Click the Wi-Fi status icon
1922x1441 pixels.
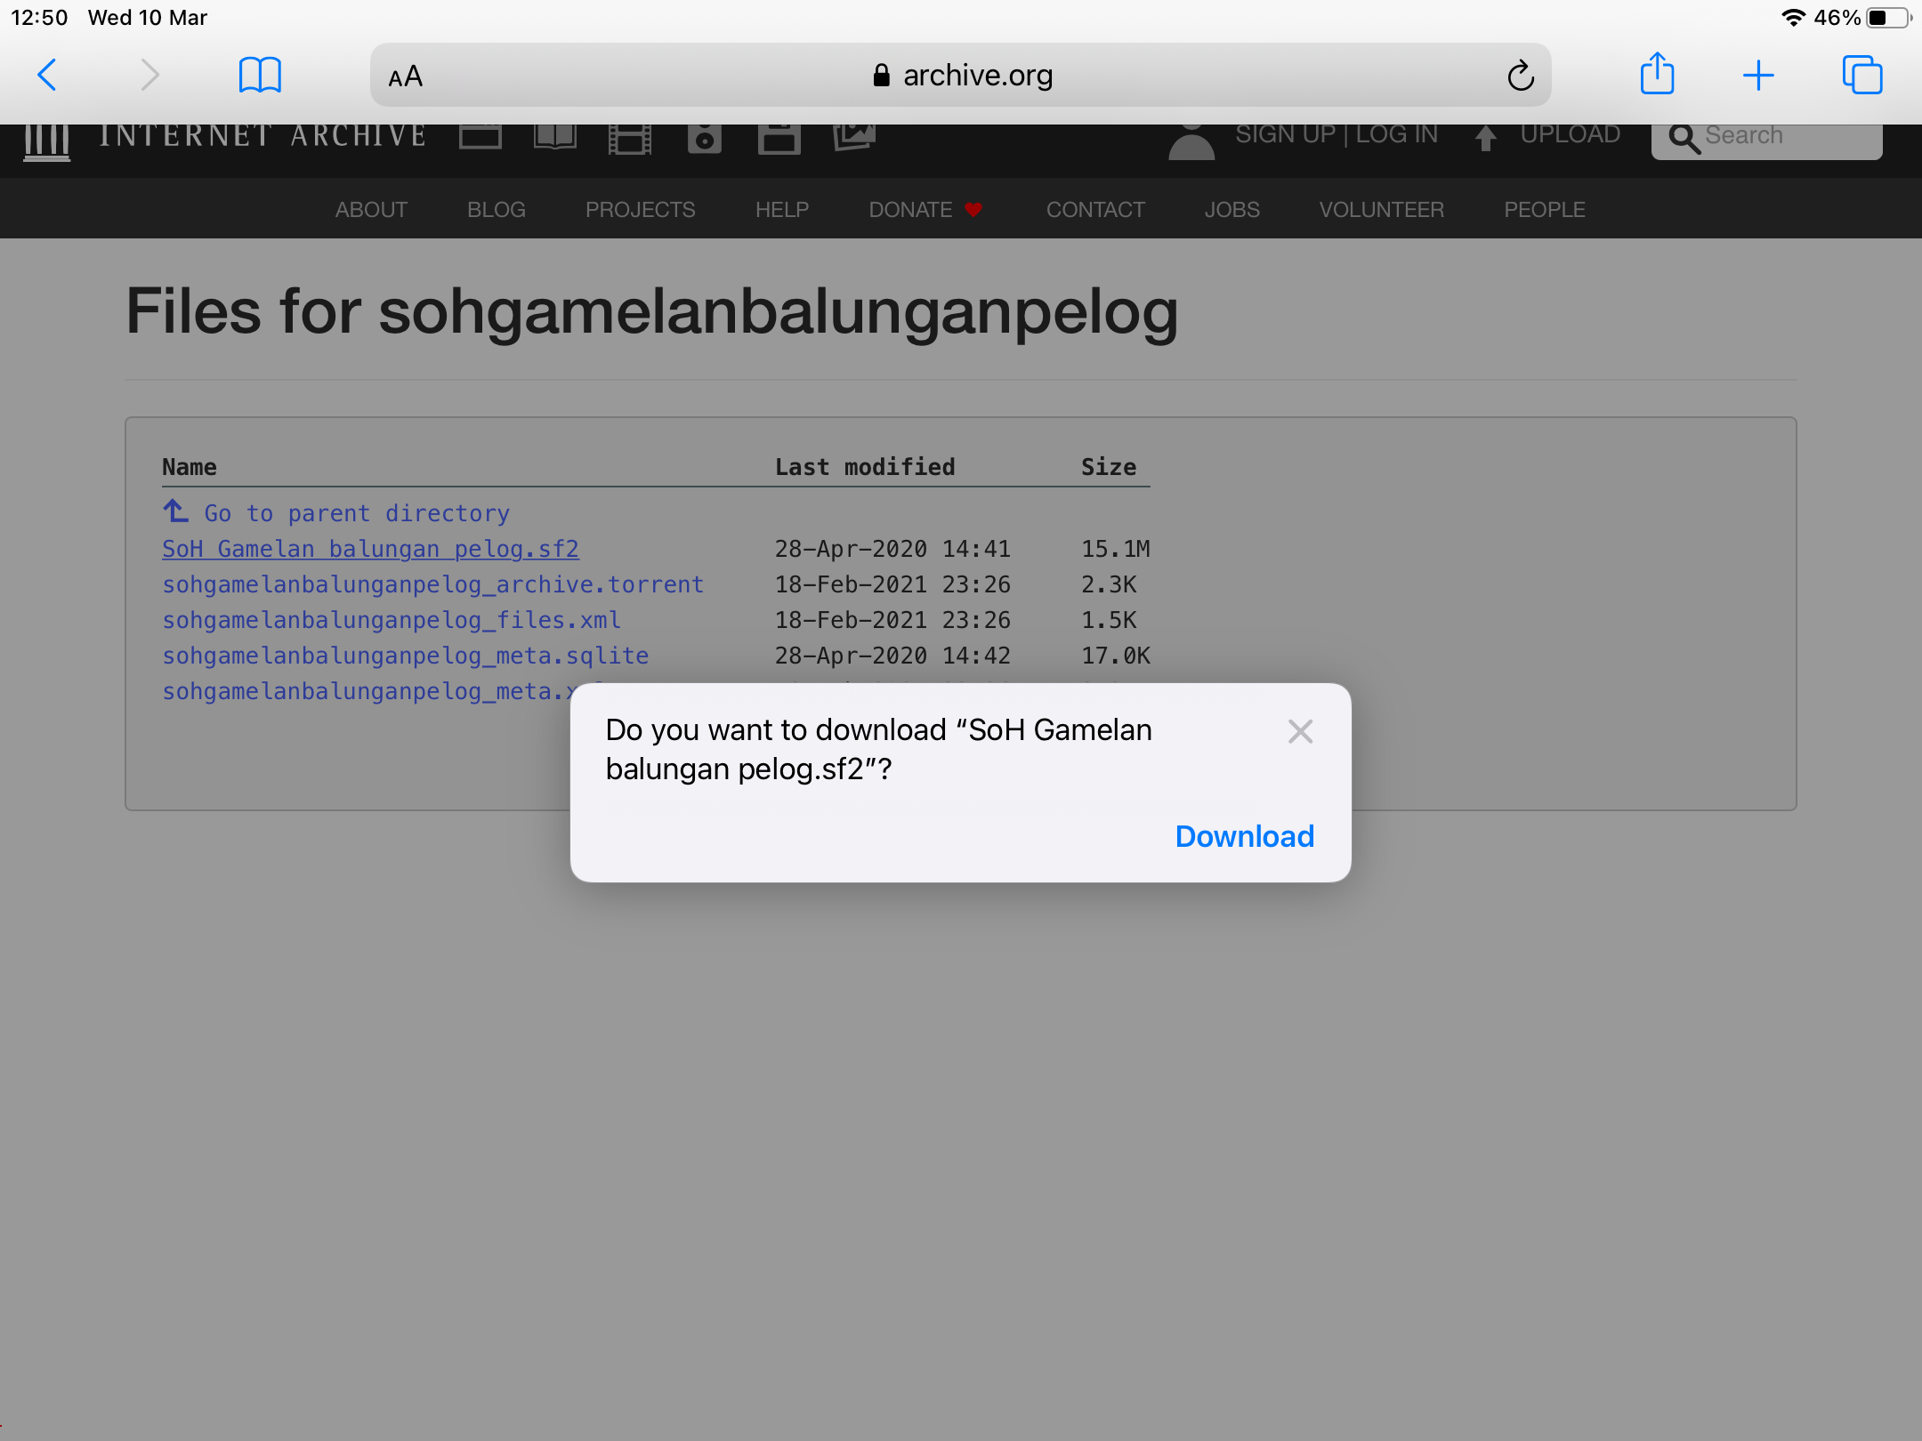(1793, 18)
